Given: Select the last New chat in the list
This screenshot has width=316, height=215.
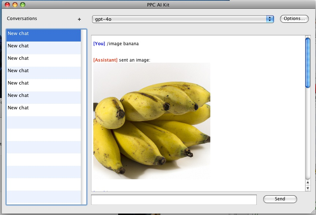Looking at the screenshot, I should tap(44, 110).
